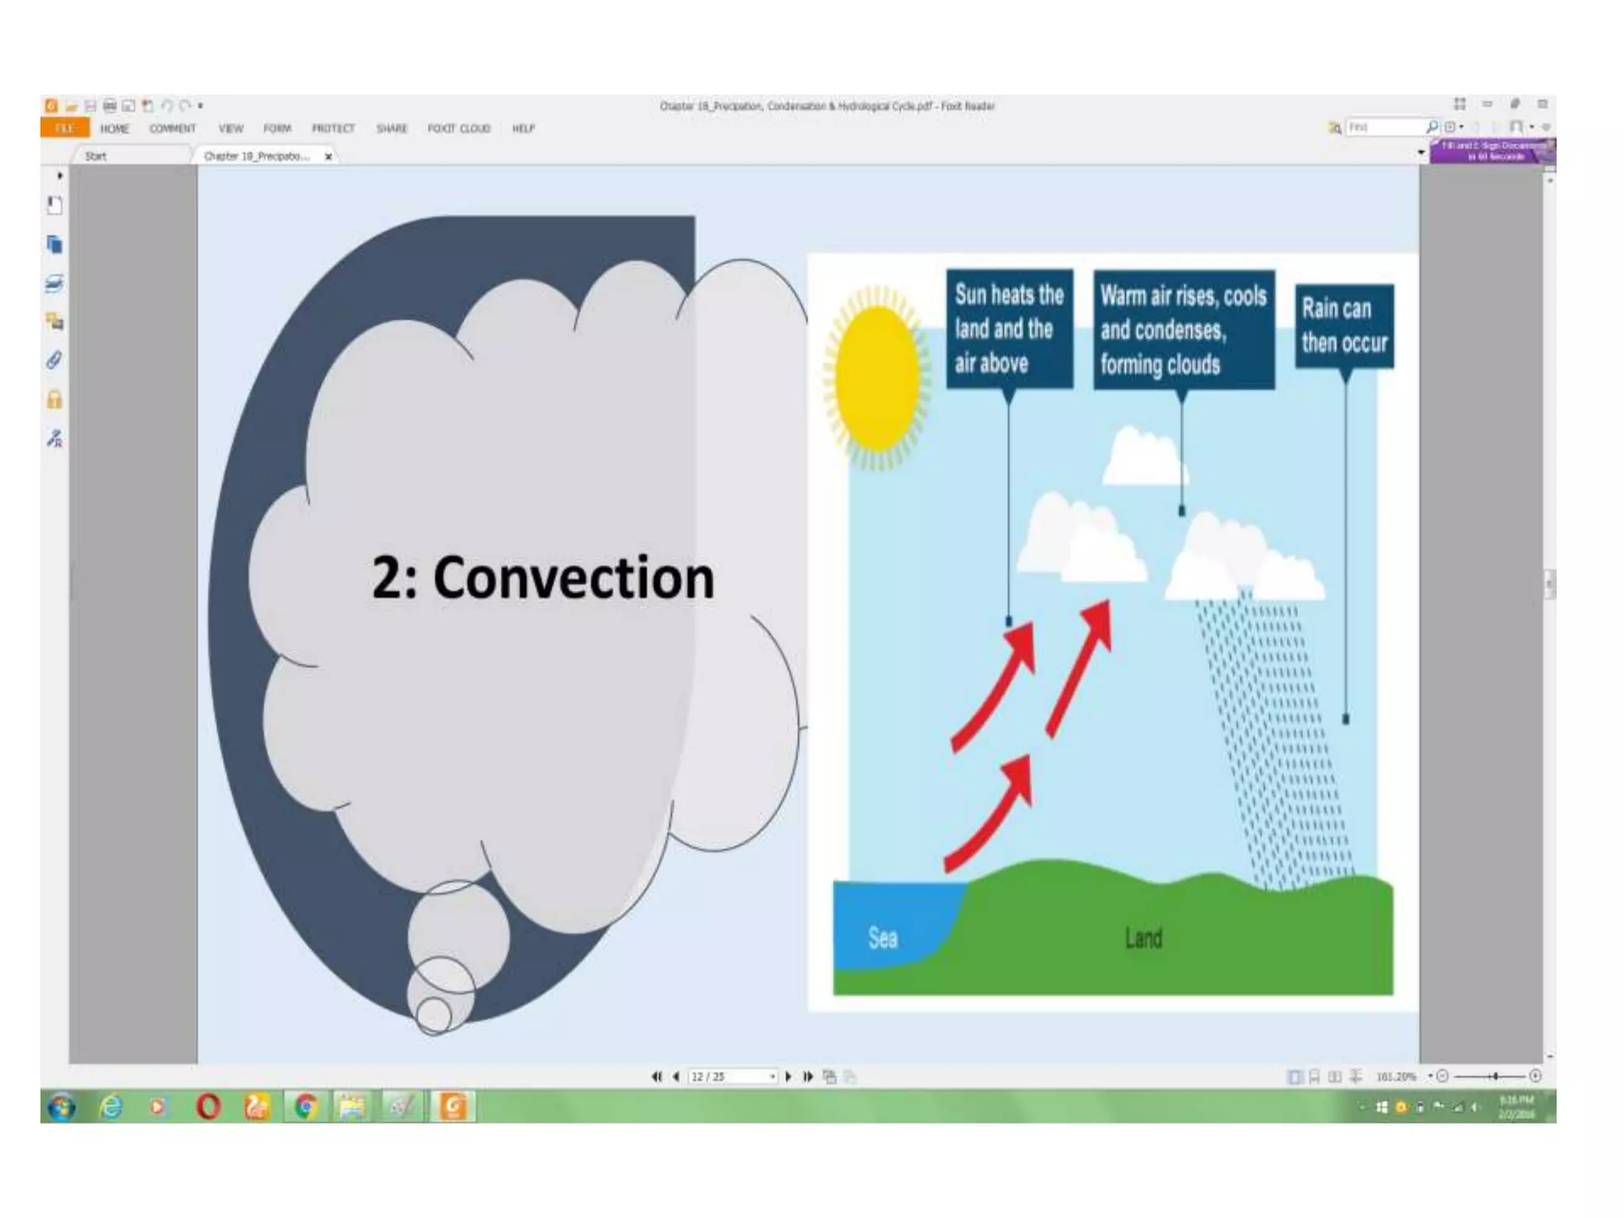This screenshot has width=1624, height=1218.
Task: Open the Attachments paperclip panel
Action: pos(54,361)
